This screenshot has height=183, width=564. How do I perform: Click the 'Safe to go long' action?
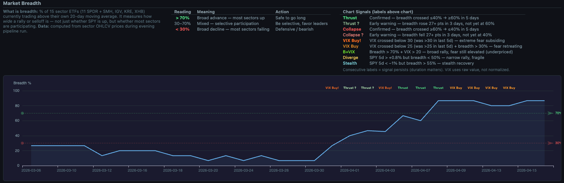(x=291, y=18)
